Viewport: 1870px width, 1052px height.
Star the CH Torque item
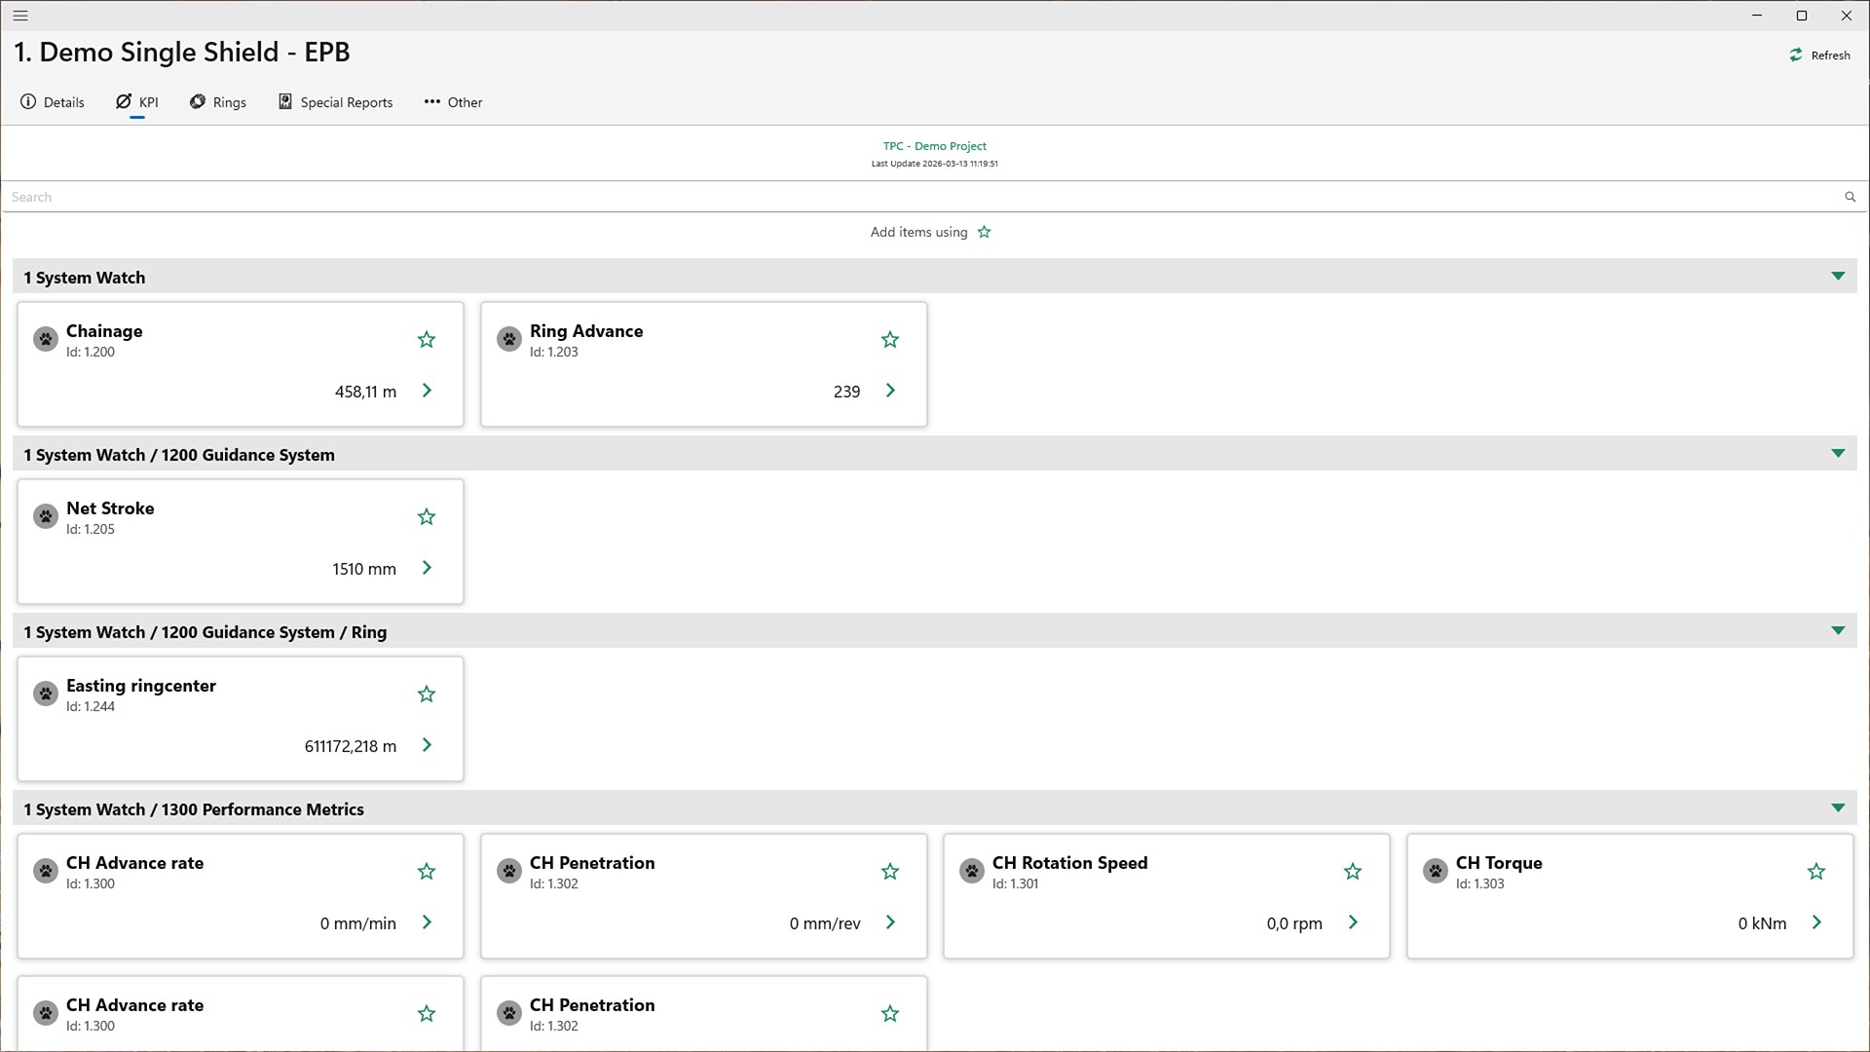pyautogui.click(x=1816, y=872)
